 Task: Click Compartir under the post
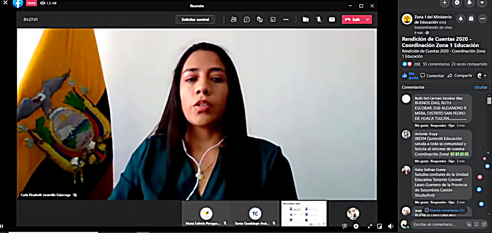pyautogui.click(x=460, y=76)
